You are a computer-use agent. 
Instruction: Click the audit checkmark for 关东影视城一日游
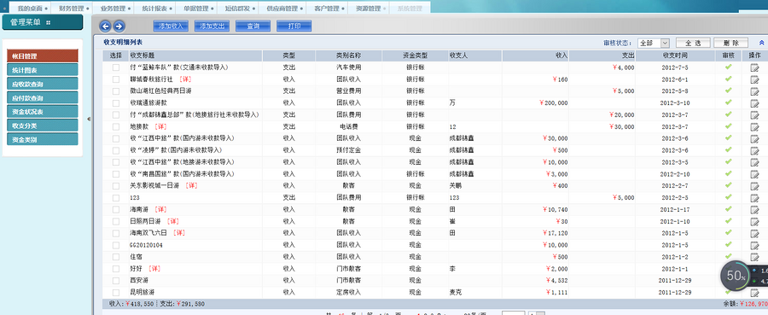(x=729, y=185)
